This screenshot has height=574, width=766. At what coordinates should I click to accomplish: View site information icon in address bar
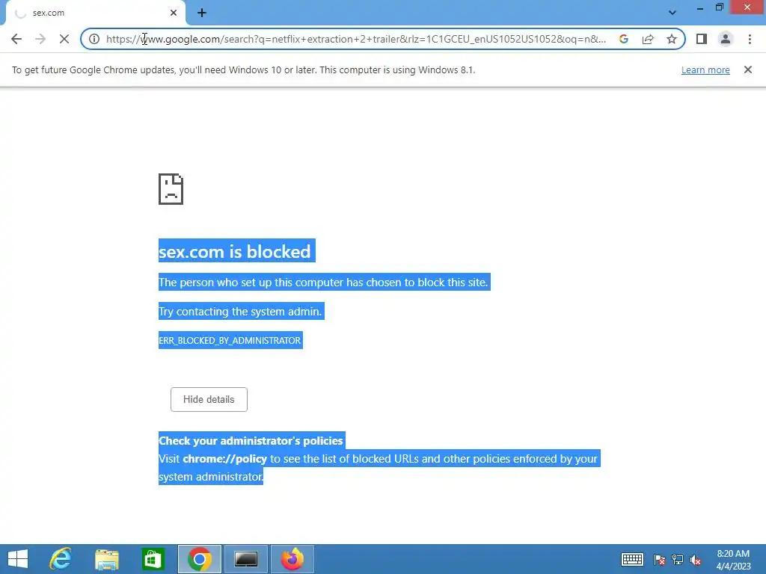[x=94, y=39]
